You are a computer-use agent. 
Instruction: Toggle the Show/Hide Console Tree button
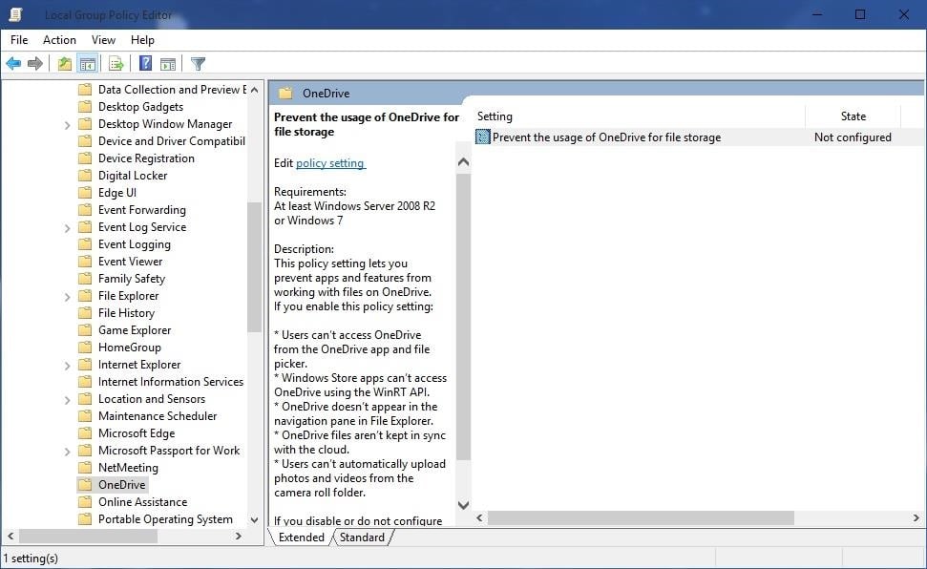coord(87,64)
